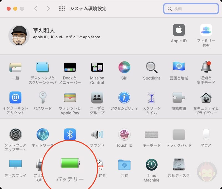This screenshot has width=222, height=189.
Task: Open the Siri preferences pane
Action: (124, 68)
